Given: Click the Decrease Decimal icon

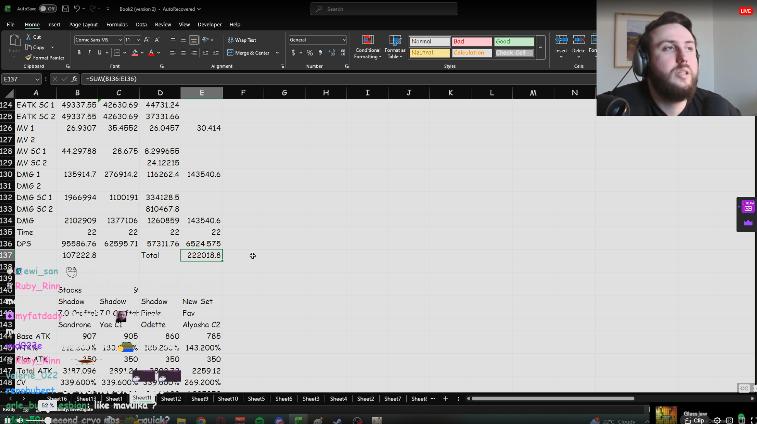Looking at the screenshot, I should point(343,53).
